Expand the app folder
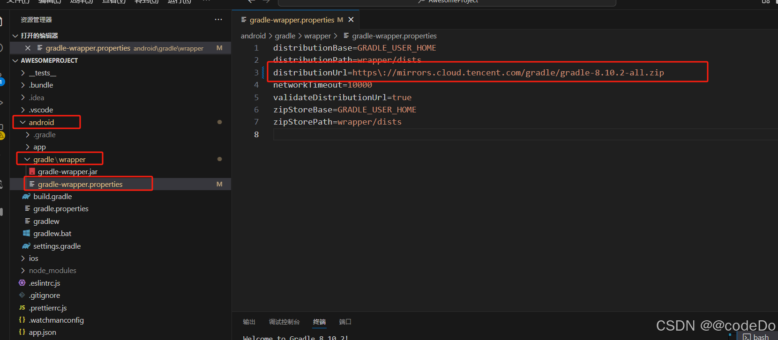 [x=28, y=147]
